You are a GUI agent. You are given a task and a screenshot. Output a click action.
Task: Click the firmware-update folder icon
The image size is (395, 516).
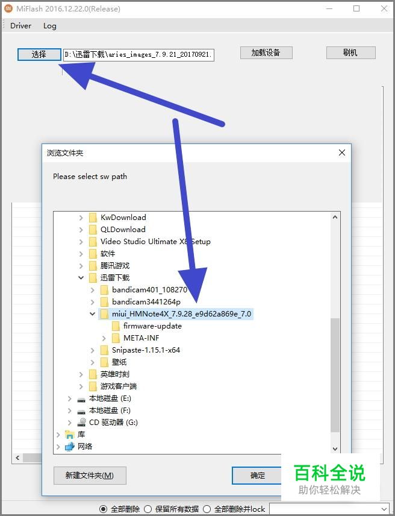click(x=116, y=326)
